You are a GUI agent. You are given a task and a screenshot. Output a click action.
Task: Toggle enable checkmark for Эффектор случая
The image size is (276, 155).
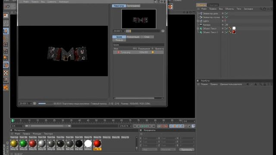227,17
